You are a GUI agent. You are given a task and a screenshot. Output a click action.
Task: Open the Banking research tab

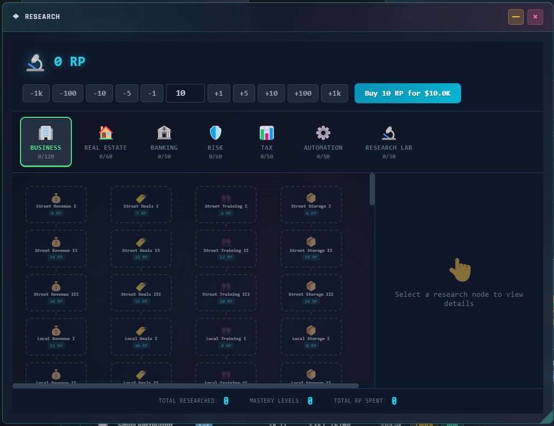point(164,142)
